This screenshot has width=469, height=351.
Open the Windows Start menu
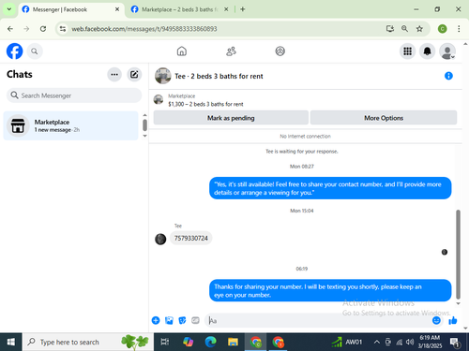[10, 342]
